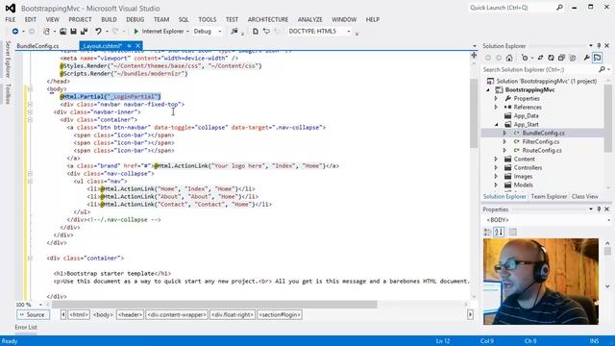Click the Save All toolbar icon
The image size is (615, 346).
84,31
